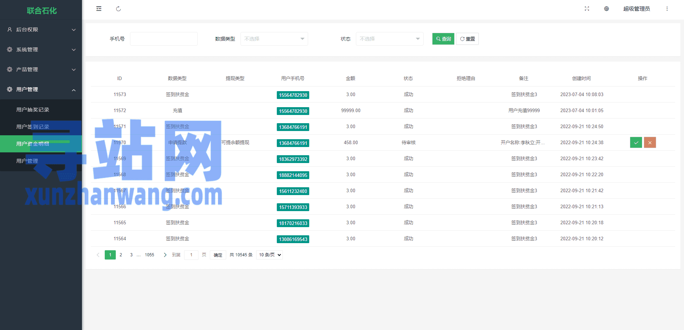Collapse 用户管理 menu chevron
Viewport: 684px width, 330px height.
(x=74, y=90)
